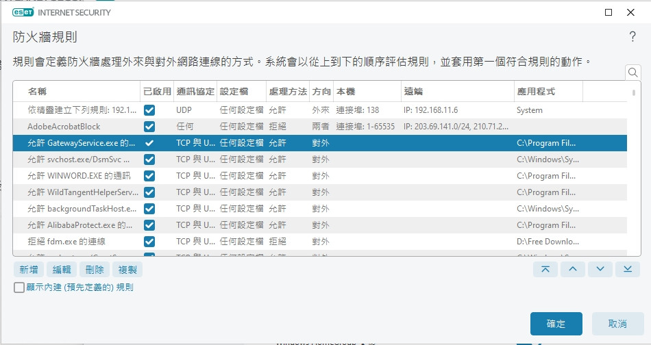Click local 連接埠: 1-65535 cell
The height and width of the screenshot is (345, 651).
[365, 127]
